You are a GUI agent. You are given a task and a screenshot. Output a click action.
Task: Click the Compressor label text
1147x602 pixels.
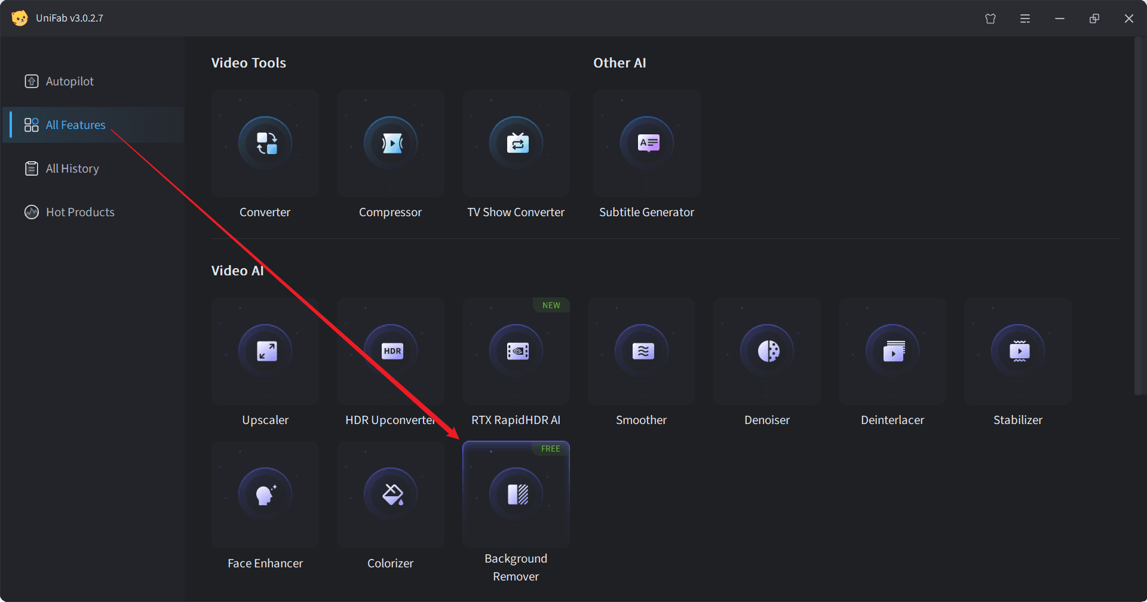[x=391, y=212]
